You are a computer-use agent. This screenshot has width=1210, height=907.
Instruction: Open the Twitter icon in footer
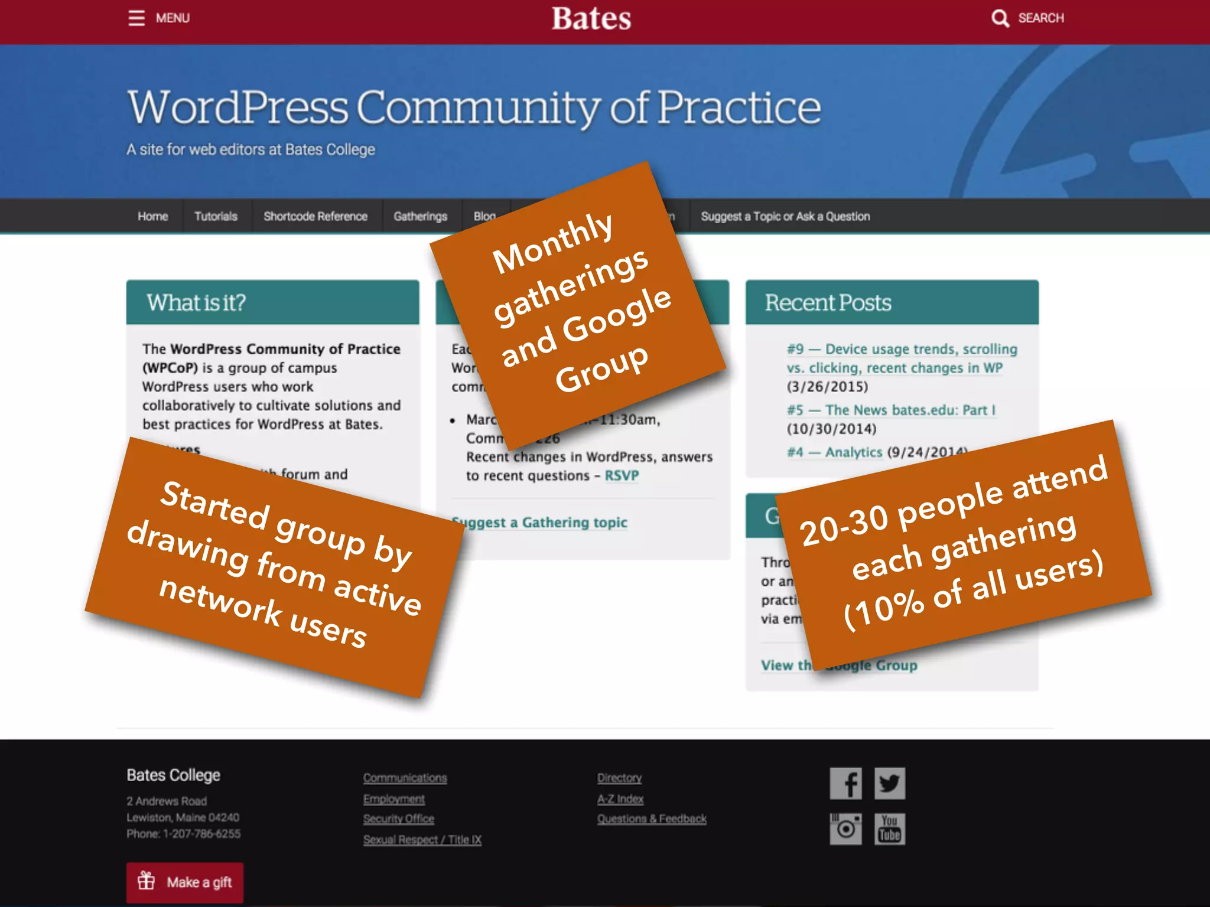point(890,784)
